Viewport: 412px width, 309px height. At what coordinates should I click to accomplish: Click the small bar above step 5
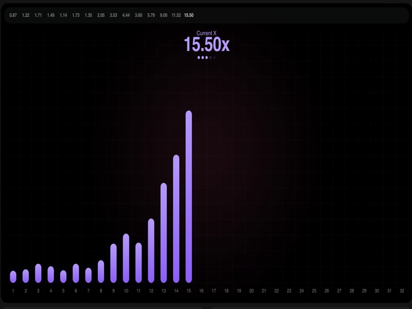pos(63,277)
